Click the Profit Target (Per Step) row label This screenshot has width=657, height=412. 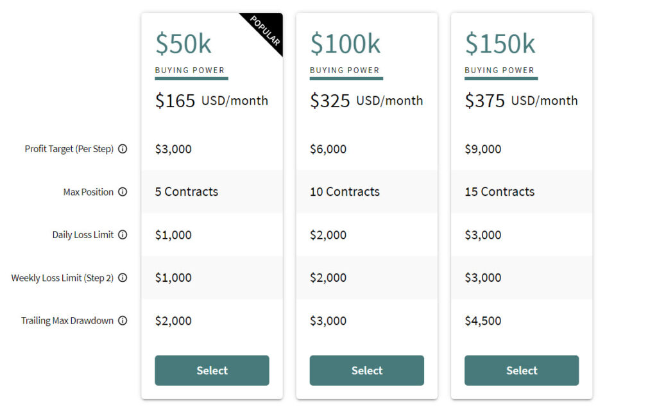[x=69, y=149]
